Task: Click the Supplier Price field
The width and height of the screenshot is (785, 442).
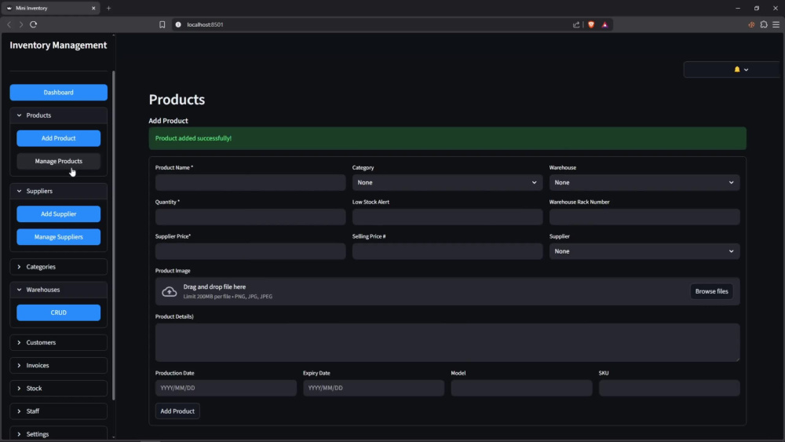Action: (x=250, y=251)
